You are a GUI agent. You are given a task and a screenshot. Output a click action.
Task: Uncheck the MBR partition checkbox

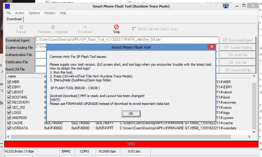coord(9,82)
